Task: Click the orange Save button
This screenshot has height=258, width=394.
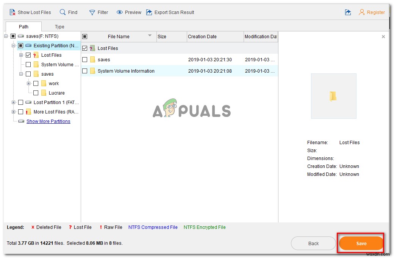Action: [x=361, y=243]
